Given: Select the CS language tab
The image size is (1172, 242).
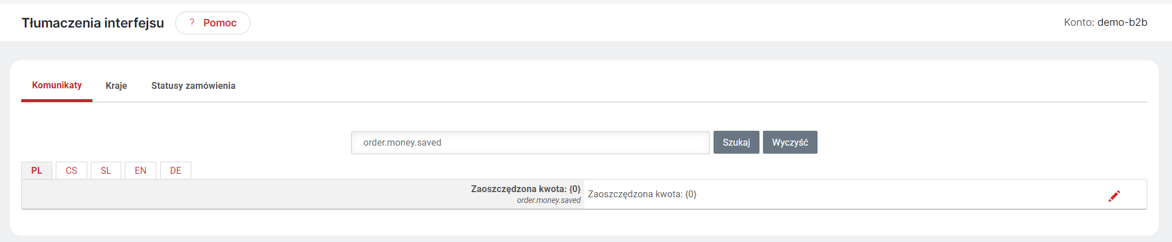Looking at the screenshot, I should 71,170.
